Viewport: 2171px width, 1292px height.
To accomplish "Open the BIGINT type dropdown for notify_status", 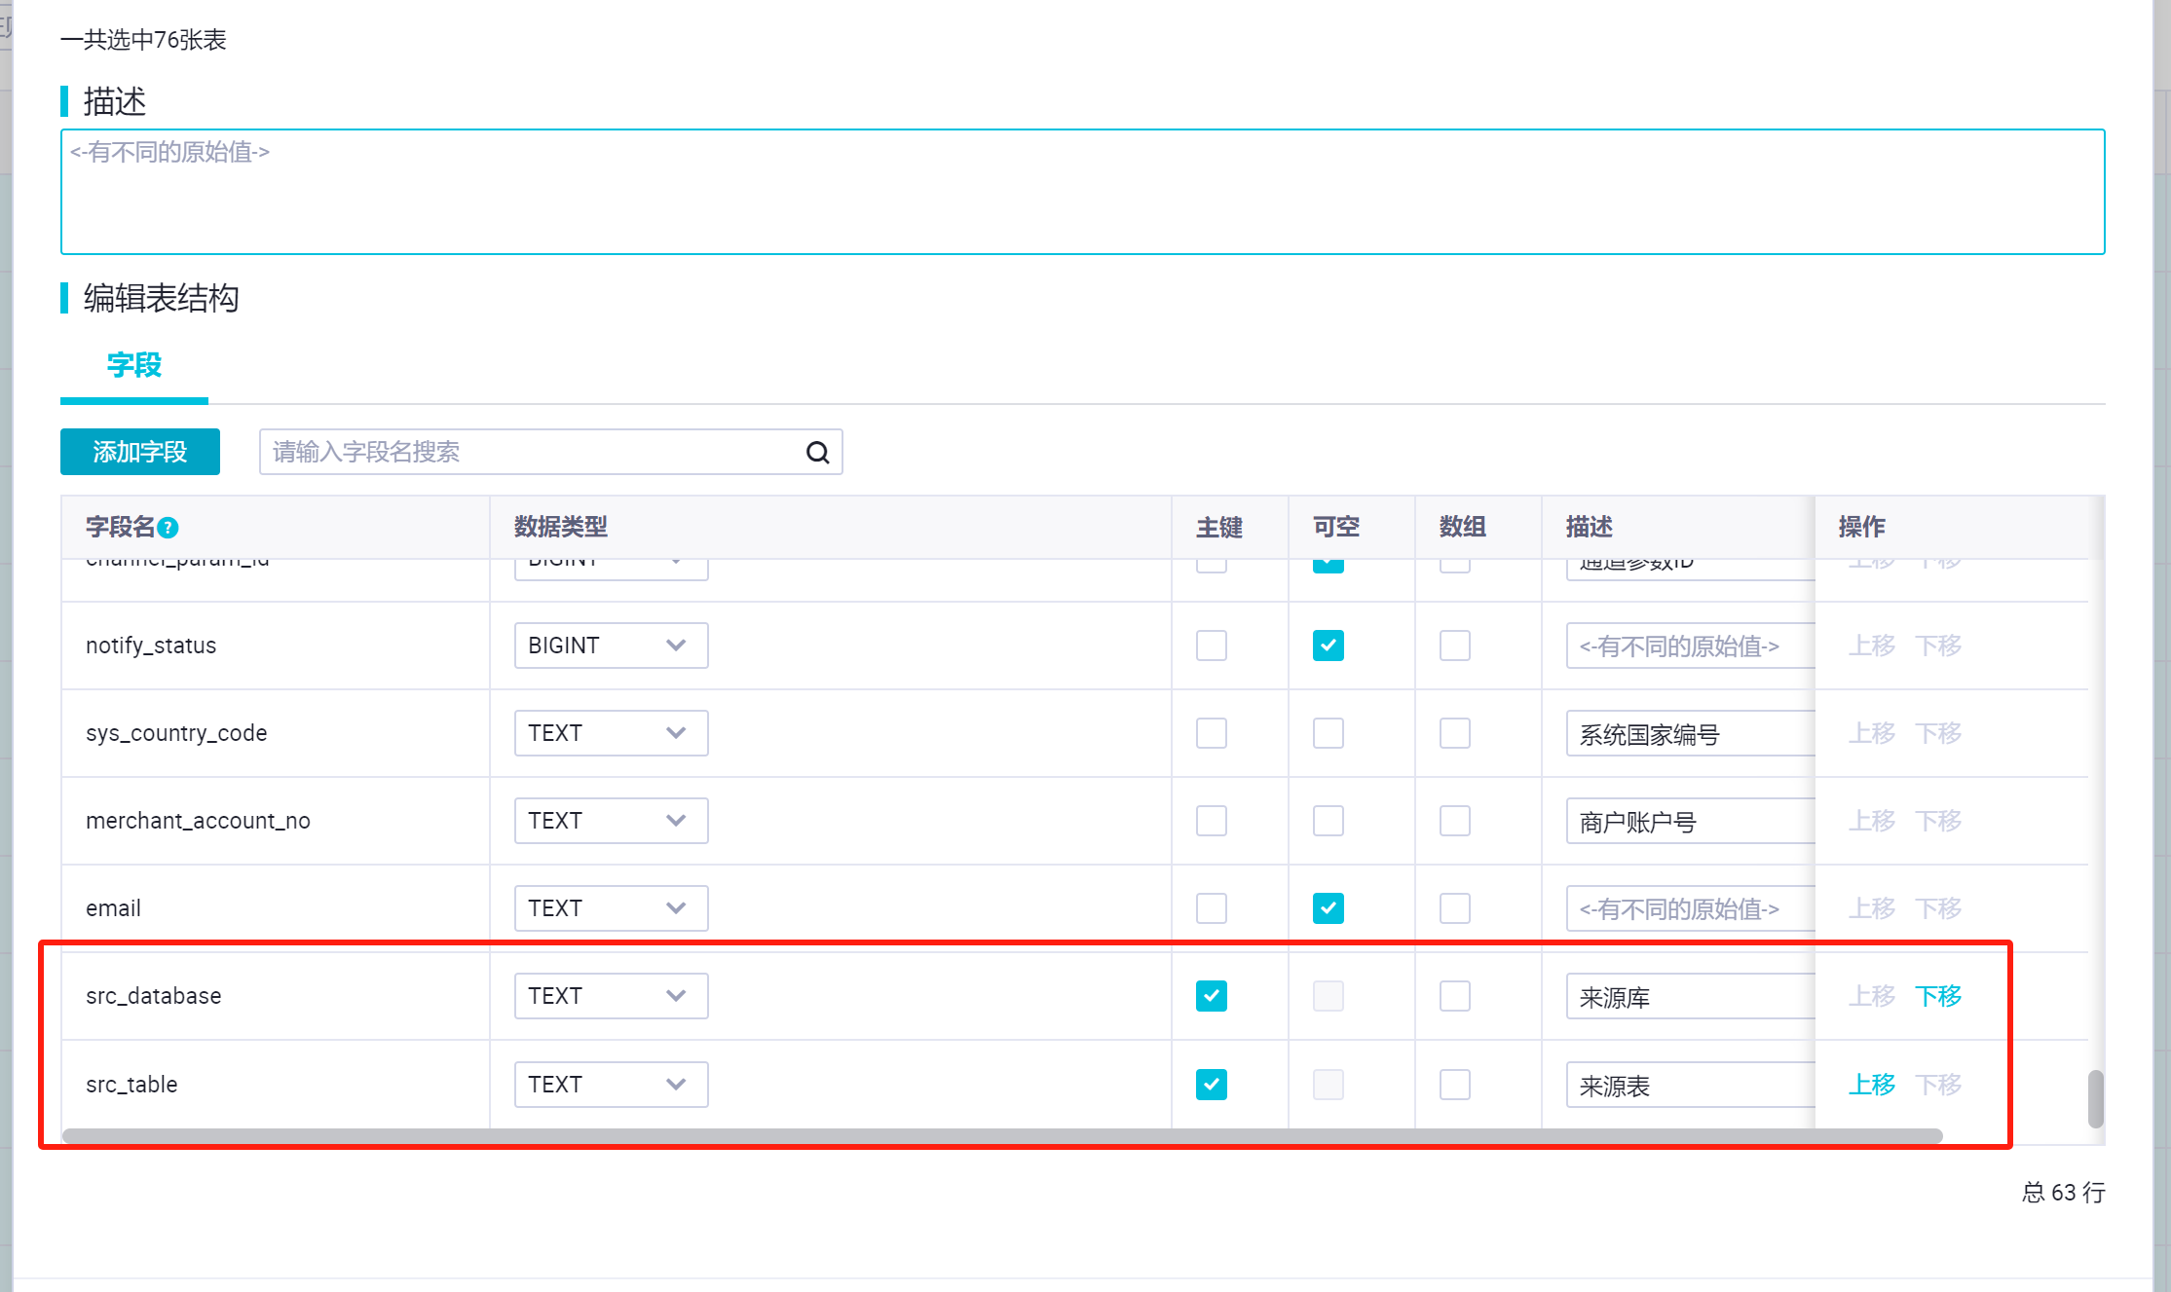I will [611, 646].
